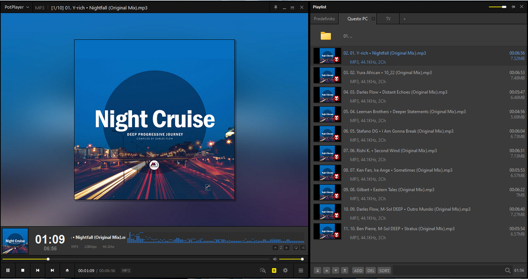Open the parent folder icon '01. ..'

click(x=326, y=36)
